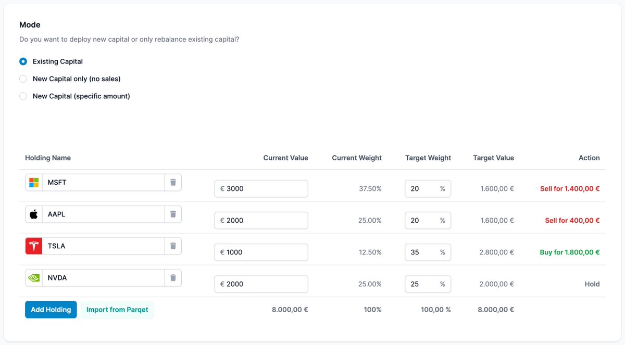Viewport: 625px width, 345px height.
Task: Delete the MSFT holding with trash icon
Action: pyautogui.click(x=173, y=183)
